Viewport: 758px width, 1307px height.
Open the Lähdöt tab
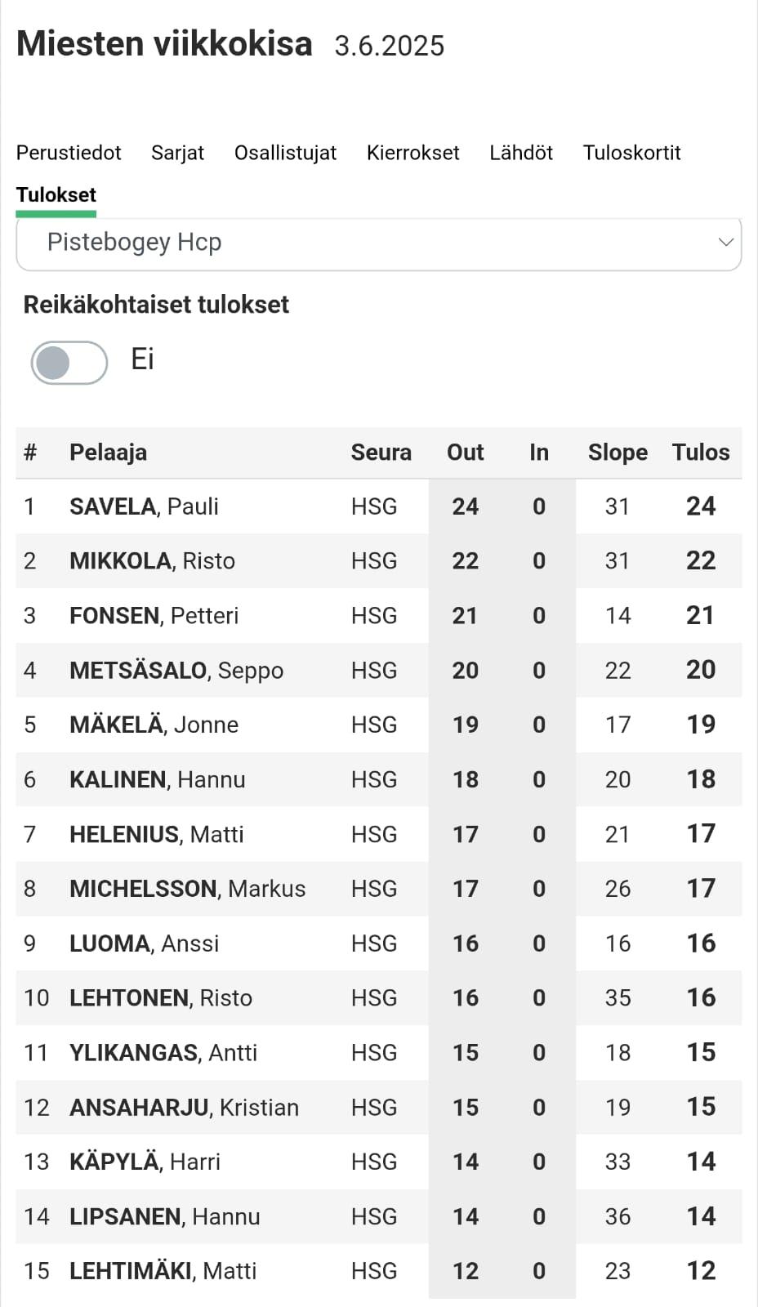[521, 153]
